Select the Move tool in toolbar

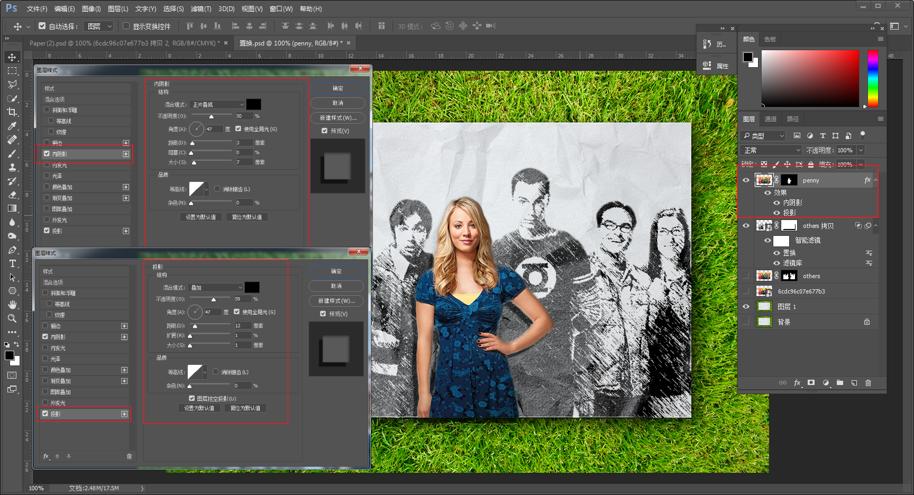pyautogui.click(x=12, y=57)
